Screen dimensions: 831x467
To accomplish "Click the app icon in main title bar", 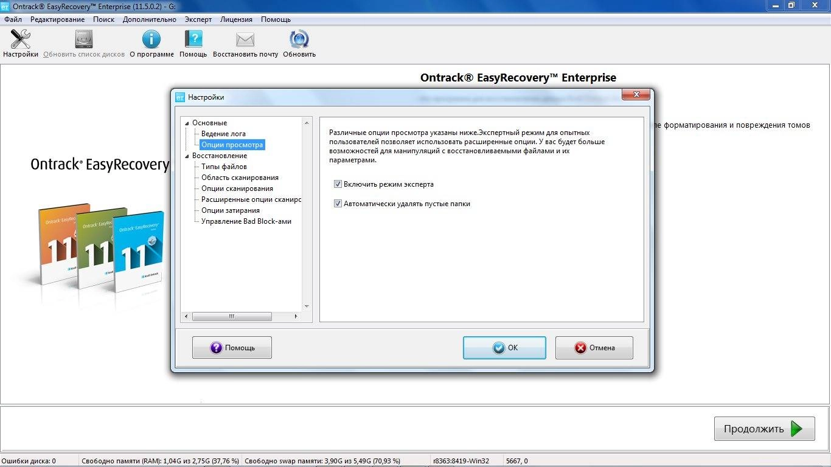I will click(6, 5).
